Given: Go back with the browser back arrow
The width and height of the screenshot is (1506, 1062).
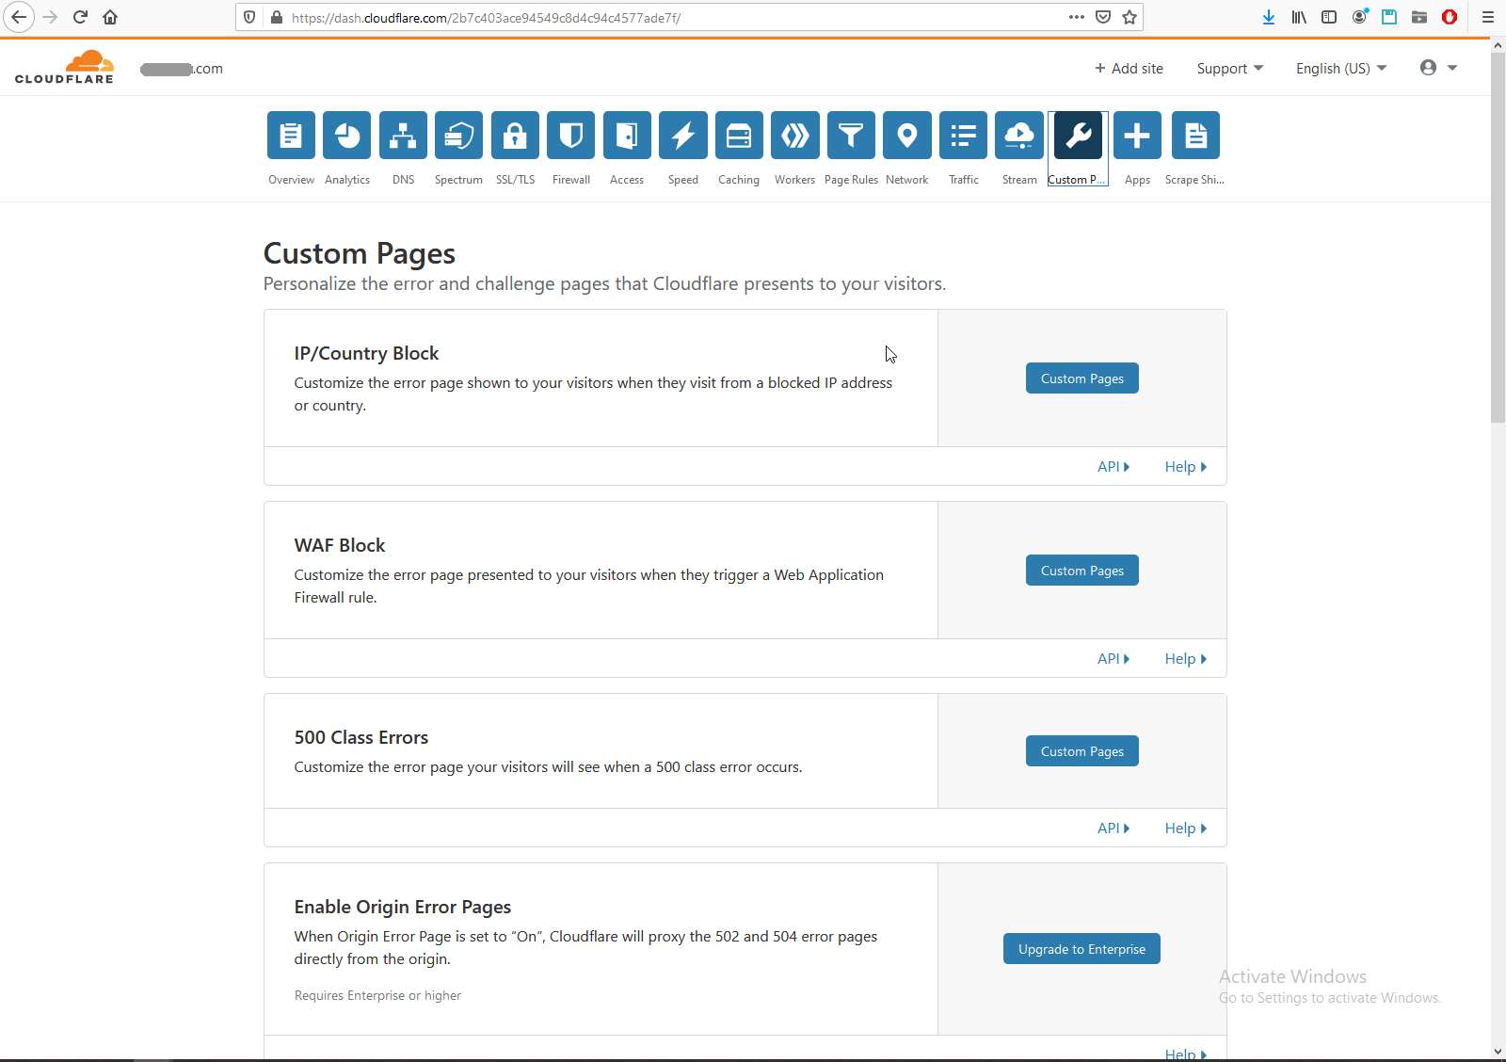Looking at the screenshot, I should click(19, 17).
